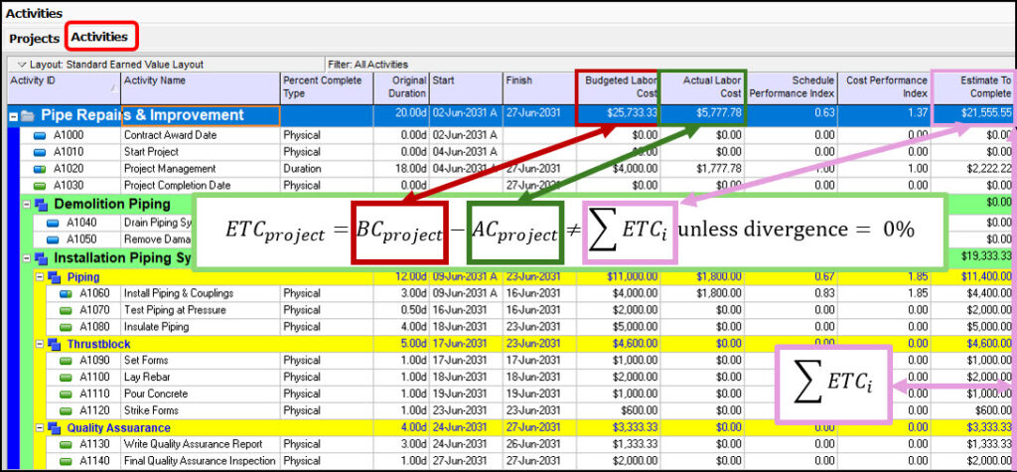Collapse the Thrustblock WBS band

pyautogui.click(x=40, y=344)
